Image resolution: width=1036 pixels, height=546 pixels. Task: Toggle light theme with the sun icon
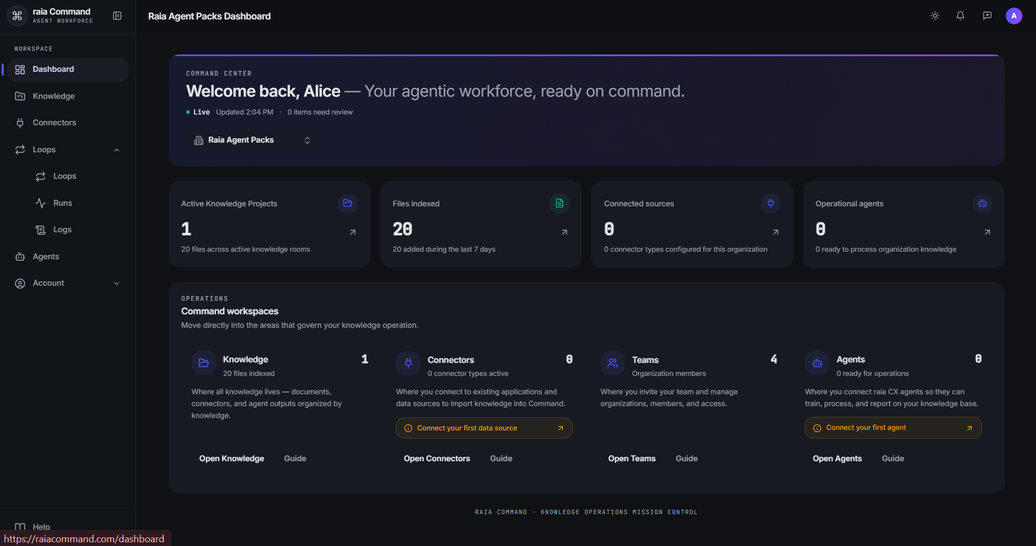coord(935,16)
